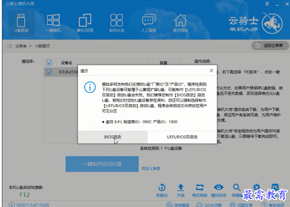Image resolution: width=290 pixels, height=207 pixels.
Task: Click the 返回主菜单 button
Action: pyautogui.click(x=270, y=45)
